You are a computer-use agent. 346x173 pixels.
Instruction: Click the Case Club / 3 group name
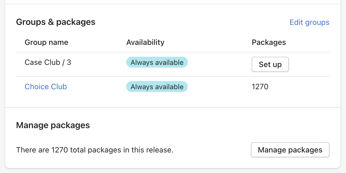(48, 62)
